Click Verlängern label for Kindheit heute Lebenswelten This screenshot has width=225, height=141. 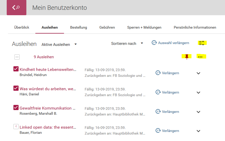tap(171, 73)
